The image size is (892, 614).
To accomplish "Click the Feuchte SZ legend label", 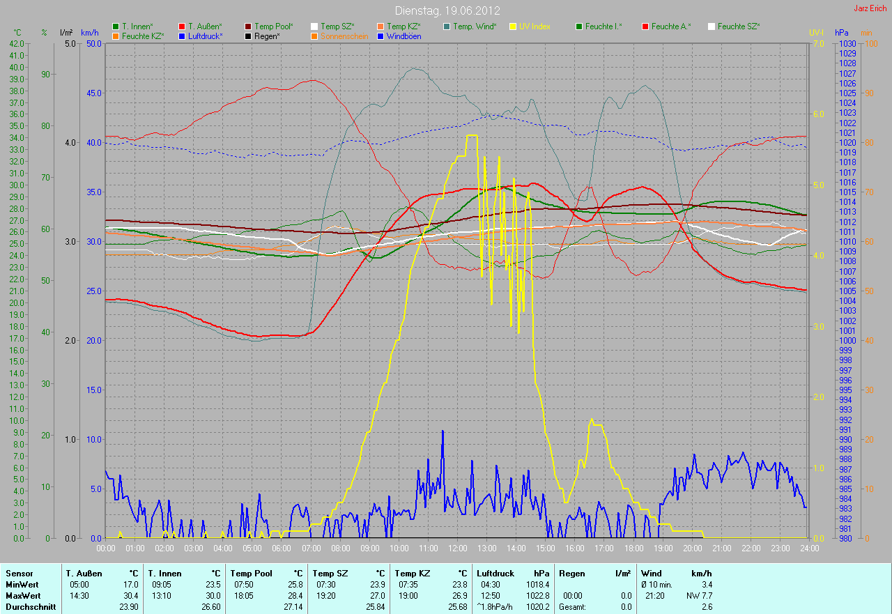I will click(x=738, y=26).
